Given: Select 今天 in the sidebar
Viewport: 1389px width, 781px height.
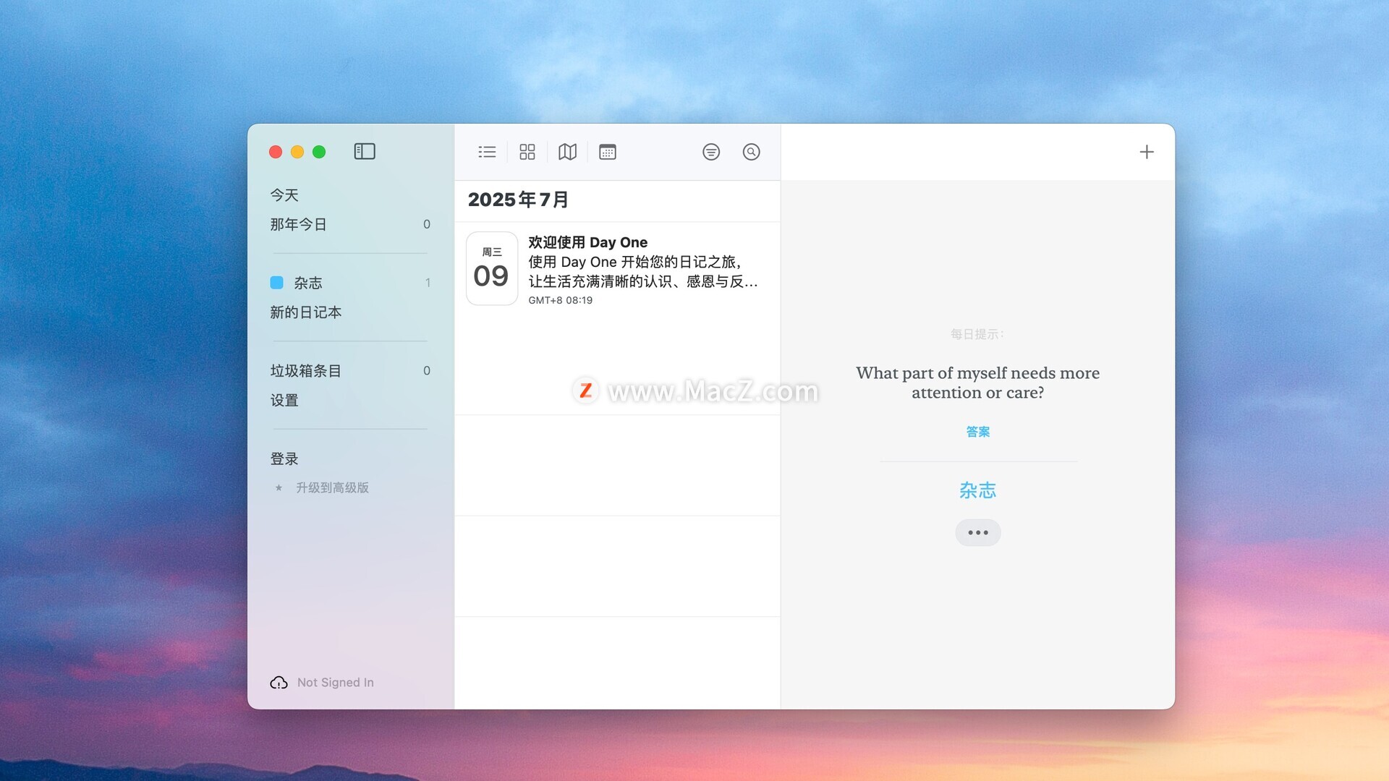Looking at the screenshot, I should [x=284, y=195].
